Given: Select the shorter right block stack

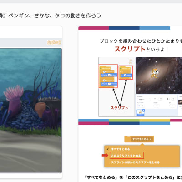Looking at the screenshot, I should point(126,72).
